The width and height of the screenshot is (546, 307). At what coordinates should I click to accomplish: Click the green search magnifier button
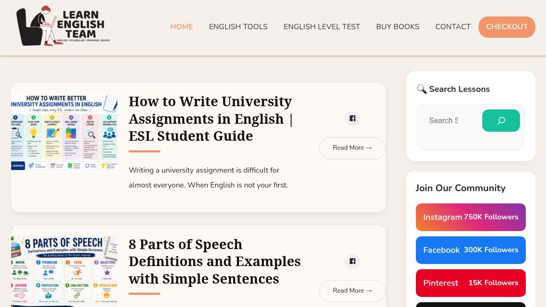pos(501,121)
